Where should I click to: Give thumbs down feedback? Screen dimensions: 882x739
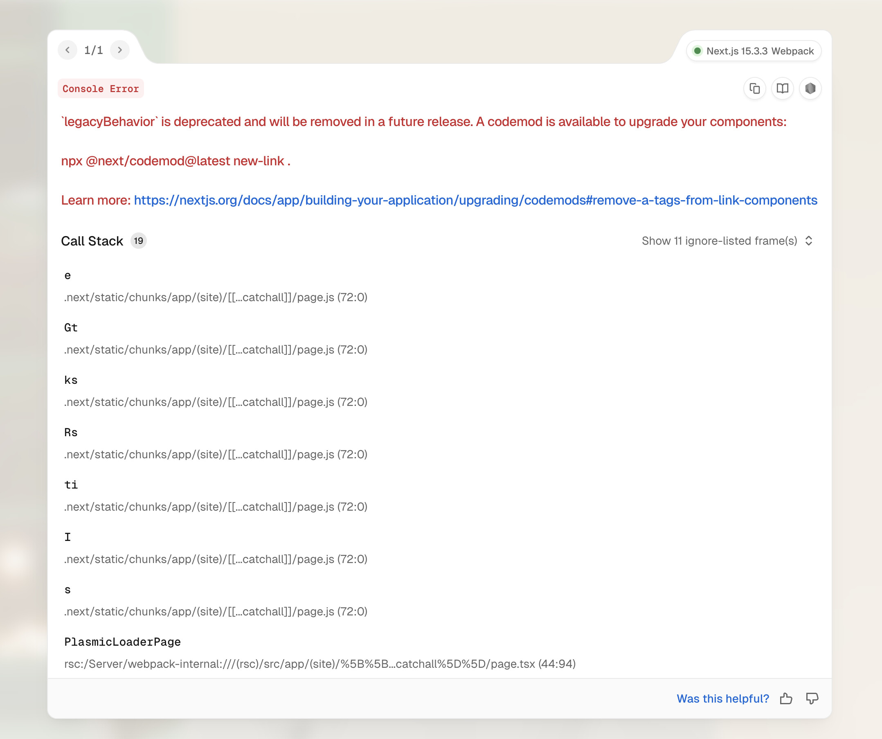[x=812, y=698]
